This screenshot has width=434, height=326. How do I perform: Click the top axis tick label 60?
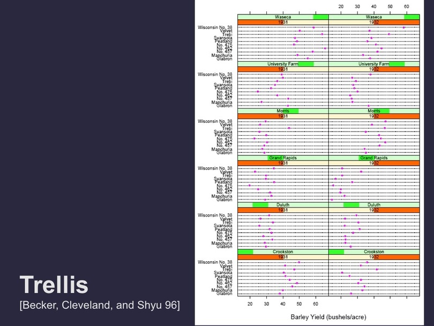pyautogui.click(x=407, y=6)
